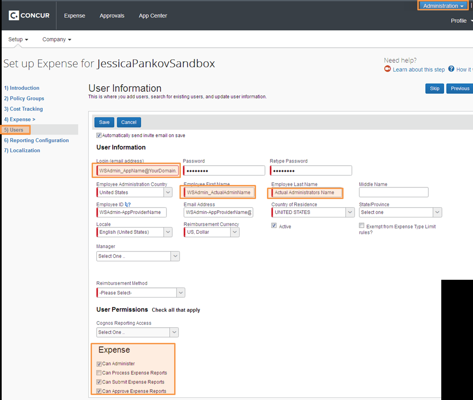Viewport: 473px width, 400px height.
Task: Toggle Automatically send invite email on save
Action: (x=99, y=135)
